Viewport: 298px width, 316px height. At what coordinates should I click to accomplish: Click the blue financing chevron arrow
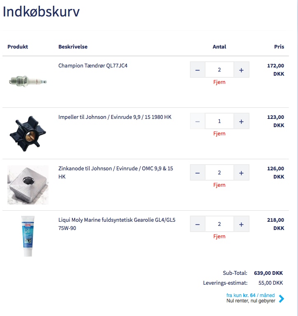(281, 299)
